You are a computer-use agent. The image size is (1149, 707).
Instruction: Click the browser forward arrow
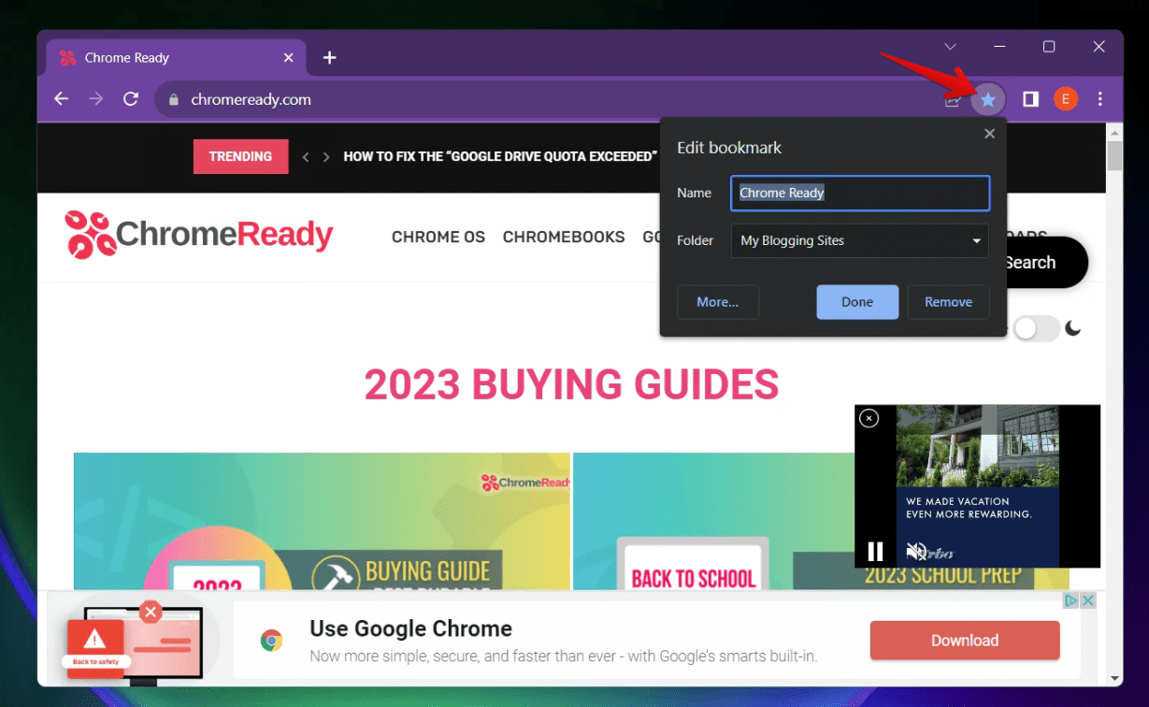click(95, 99)
